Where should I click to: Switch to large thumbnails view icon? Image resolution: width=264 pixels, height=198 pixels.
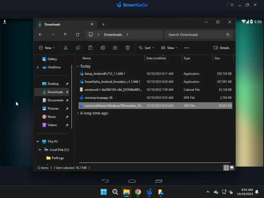tap(232, 168)
